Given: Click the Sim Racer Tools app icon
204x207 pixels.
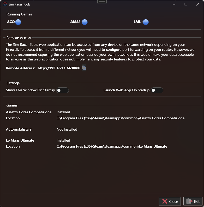Looking at the screenshot, I should (5, 4).
